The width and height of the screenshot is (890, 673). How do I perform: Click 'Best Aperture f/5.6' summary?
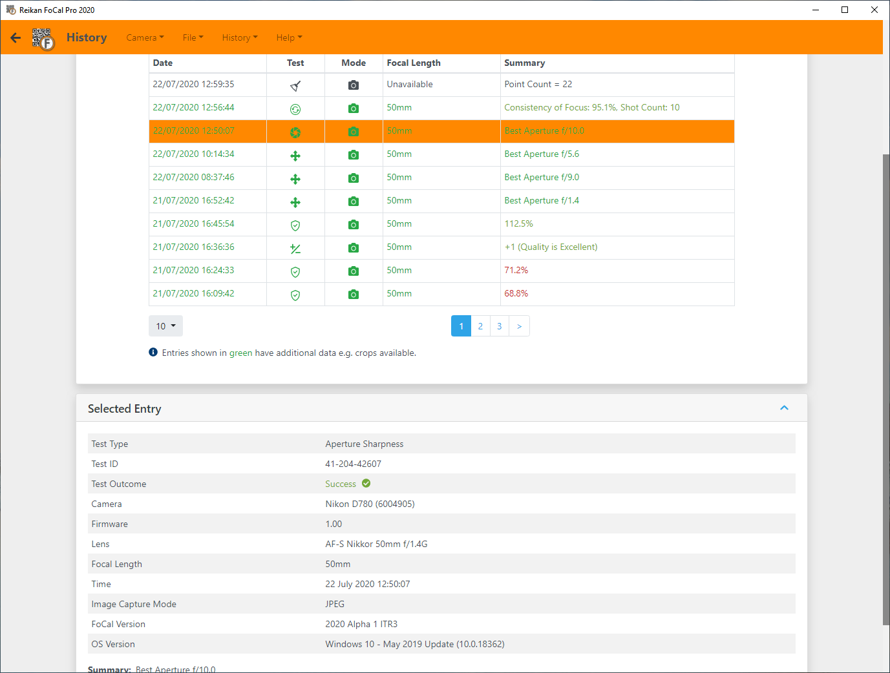(542, 154)
